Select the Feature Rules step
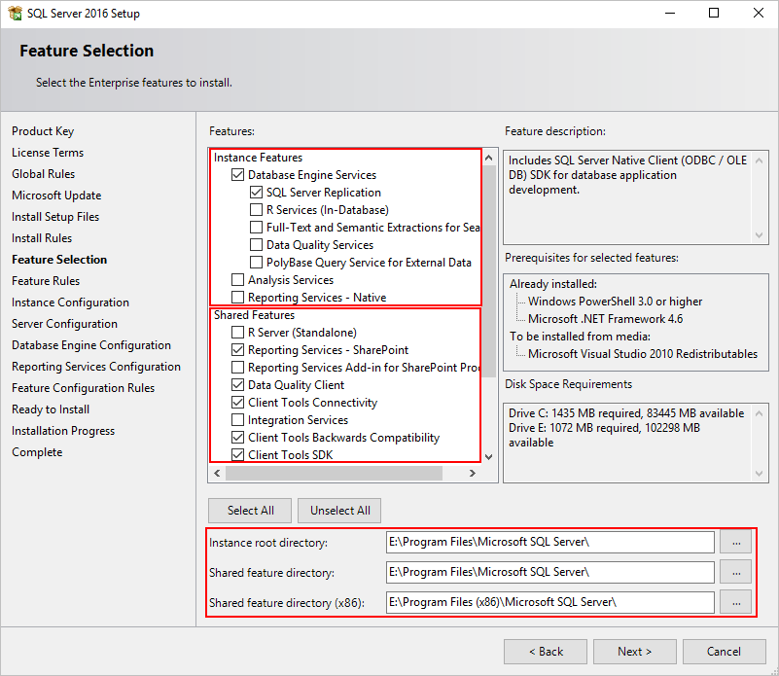The height and width of the screenshot is (676, 779). (x=46, y=281)
